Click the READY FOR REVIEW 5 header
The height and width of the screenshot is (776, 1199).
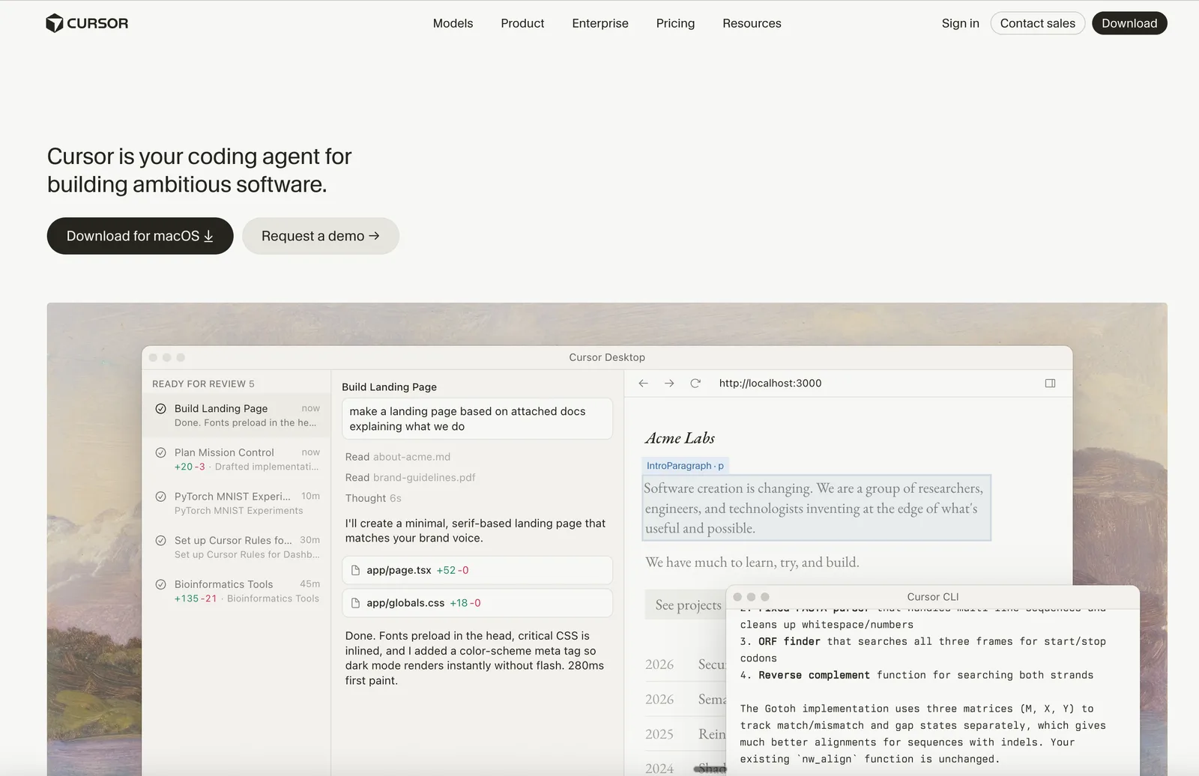coord(203,384)
